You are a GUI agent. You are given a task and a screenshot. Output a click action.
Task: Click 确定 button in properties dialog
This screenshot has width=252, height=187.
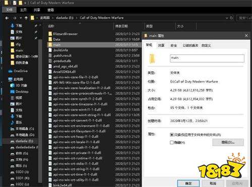point(188,183)
